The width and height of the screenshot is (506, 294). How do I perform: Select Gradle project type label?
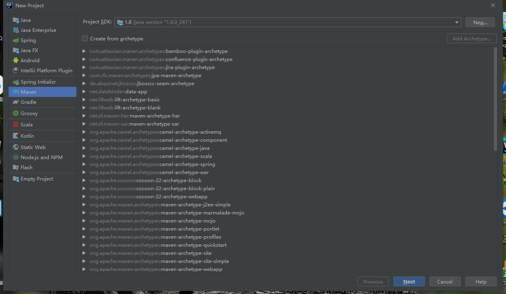pyautogui.click(x=28, y=102)
